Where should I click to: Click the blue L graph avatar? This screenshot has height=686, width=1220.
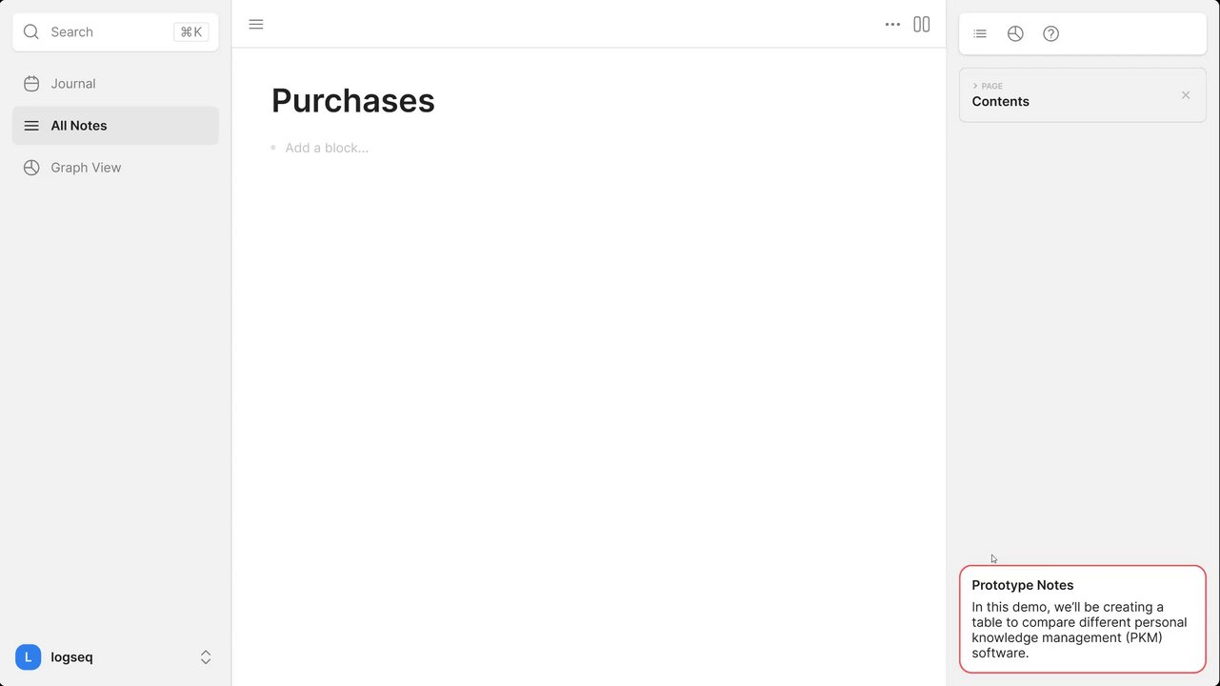coord(29,657)
